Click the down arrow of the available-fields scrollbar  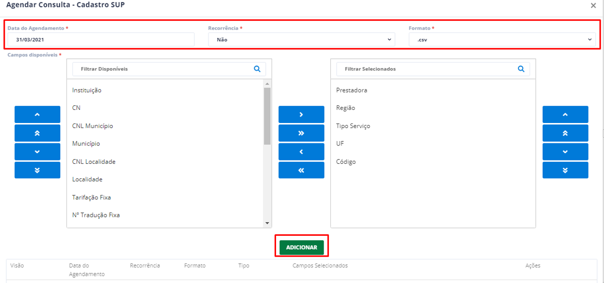tap(267, 223)
